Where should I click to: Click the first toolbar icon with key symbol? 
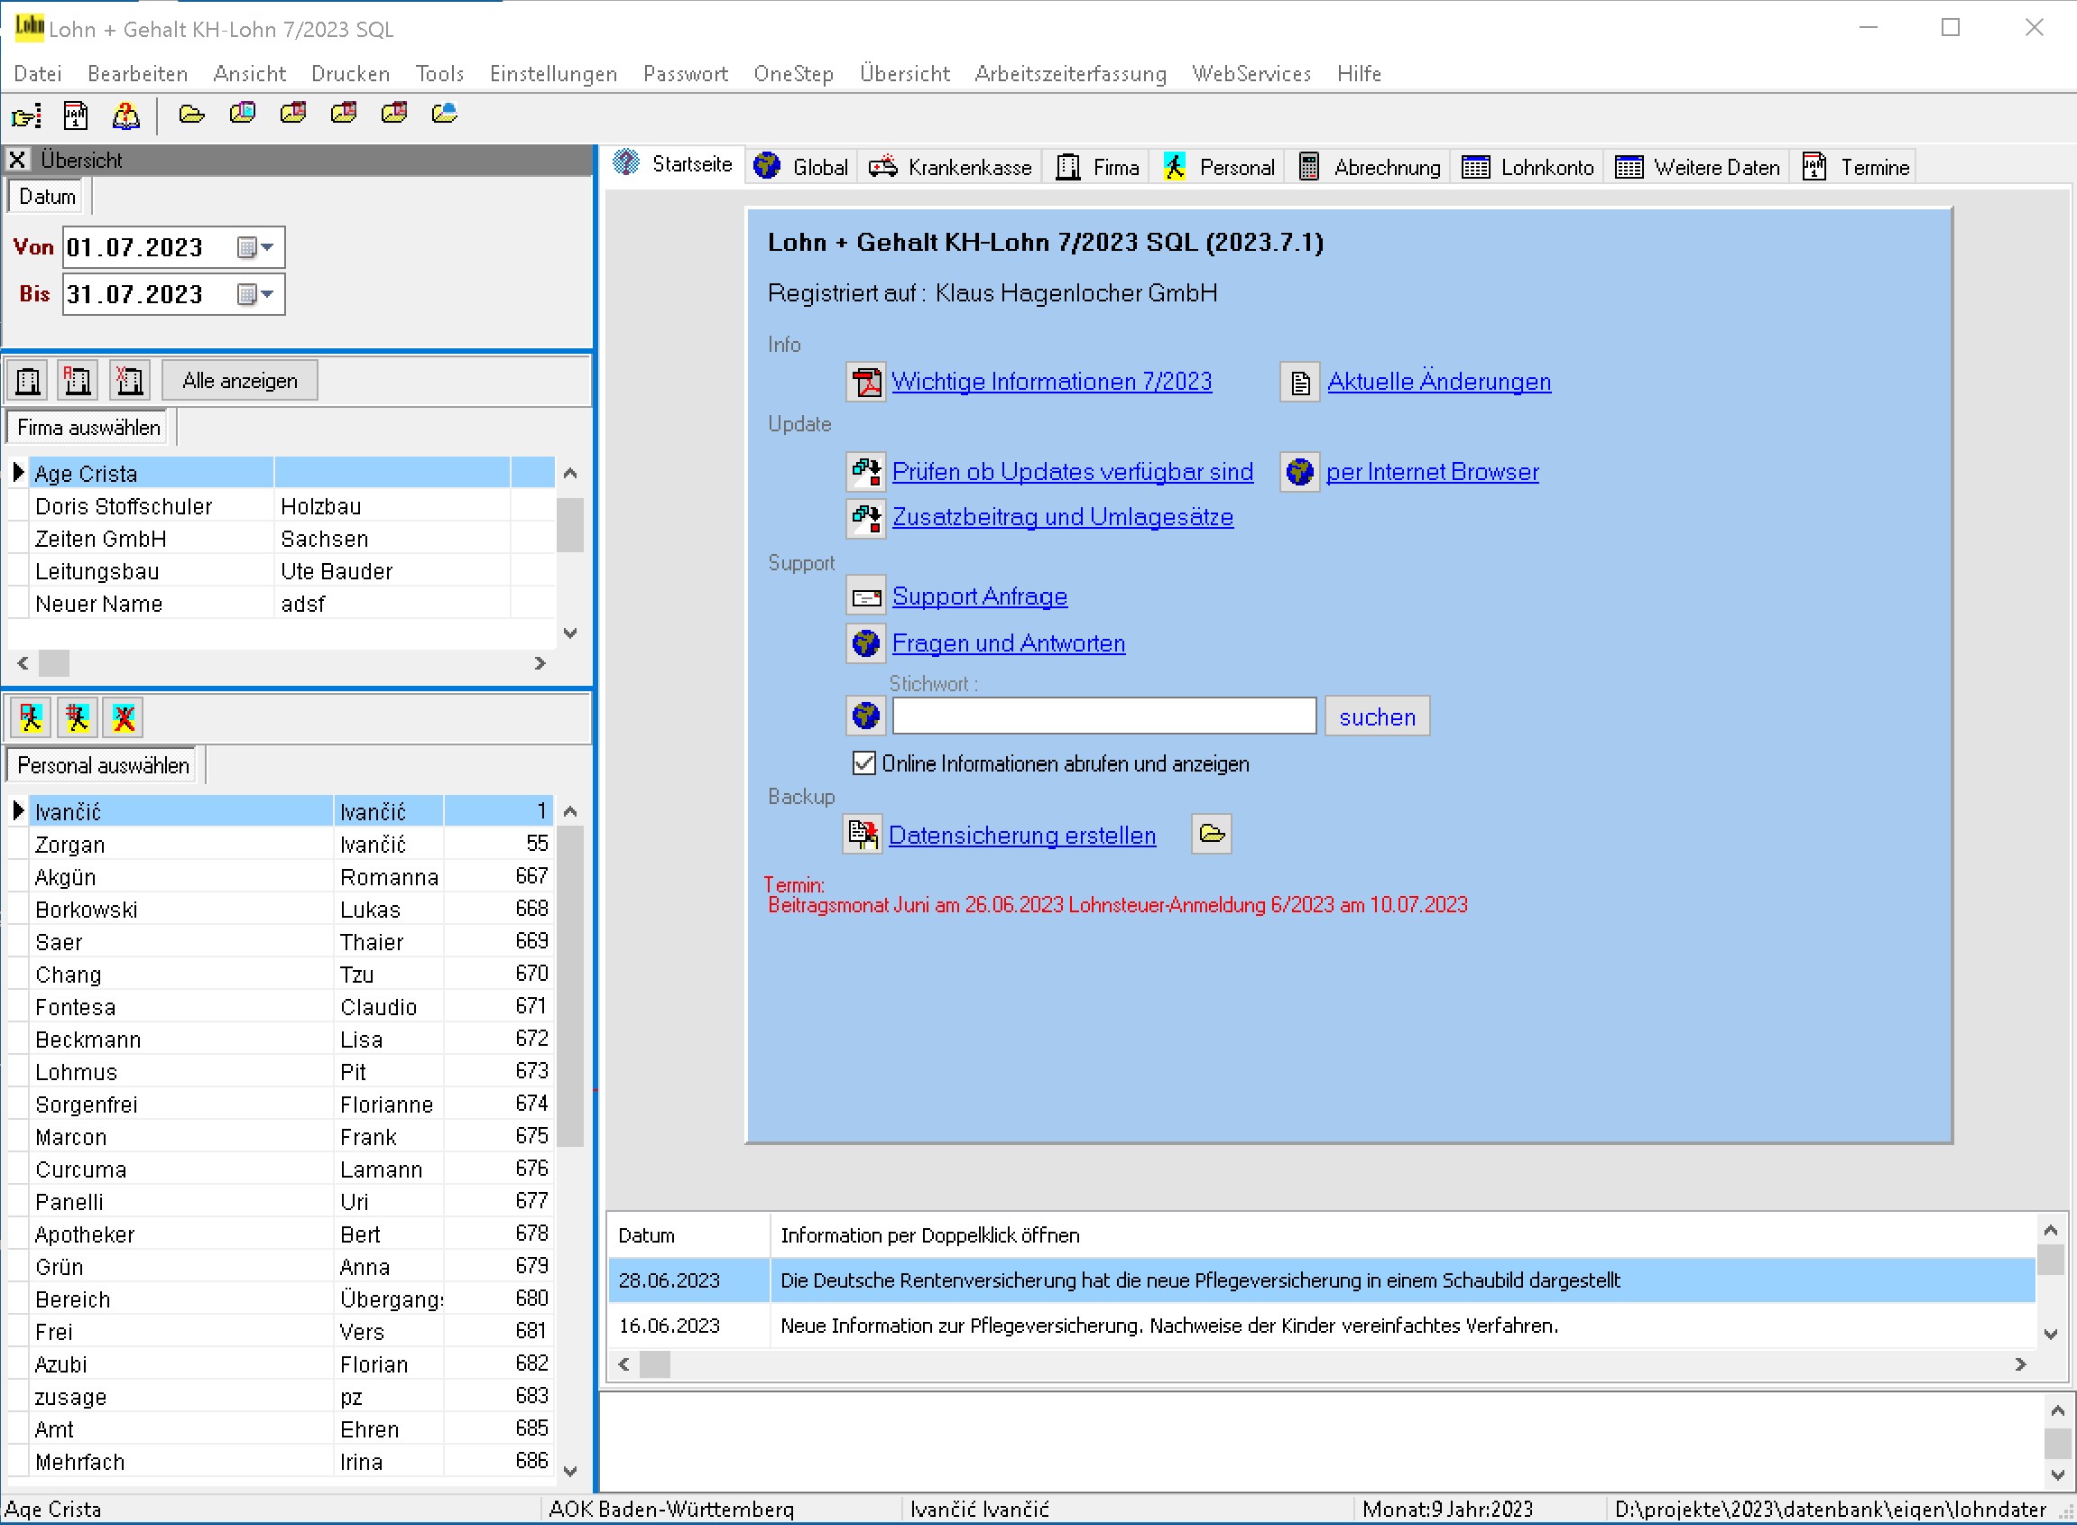[26, 116]
